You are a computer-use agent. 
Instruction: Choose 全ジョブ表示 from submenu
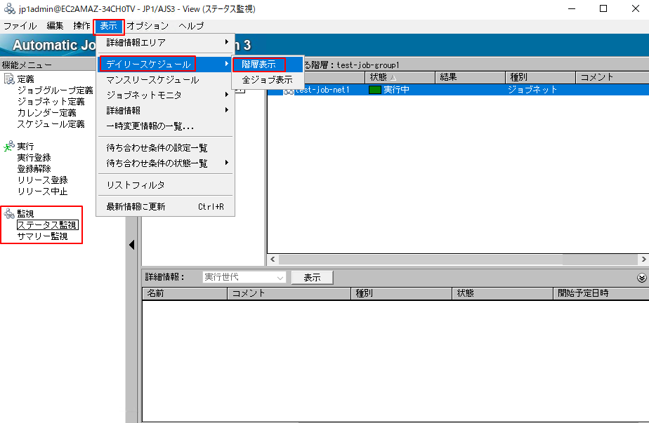pos(268,79)
